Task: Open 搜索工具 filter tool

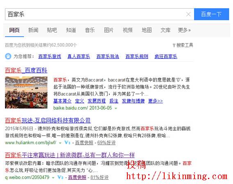Action: (183, 45)
